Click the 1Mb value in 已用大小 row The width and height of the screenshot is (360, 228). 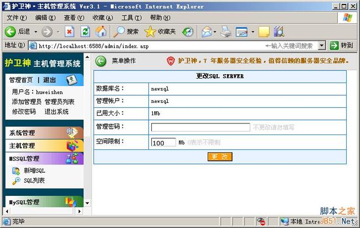[x=156, y=113]
